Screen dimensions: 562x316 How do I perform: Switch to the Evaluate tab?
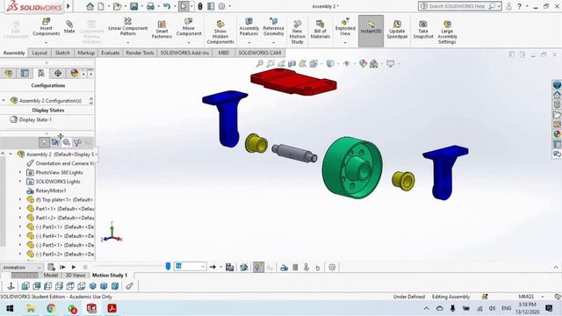(x=110, y=53)
